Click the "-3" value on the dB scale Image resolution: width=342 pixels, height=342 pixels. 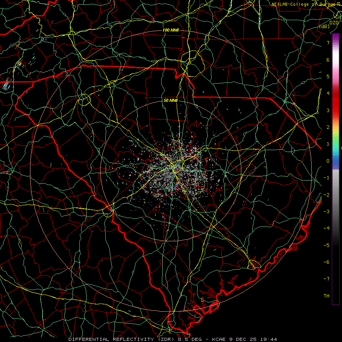click(326, 212)
